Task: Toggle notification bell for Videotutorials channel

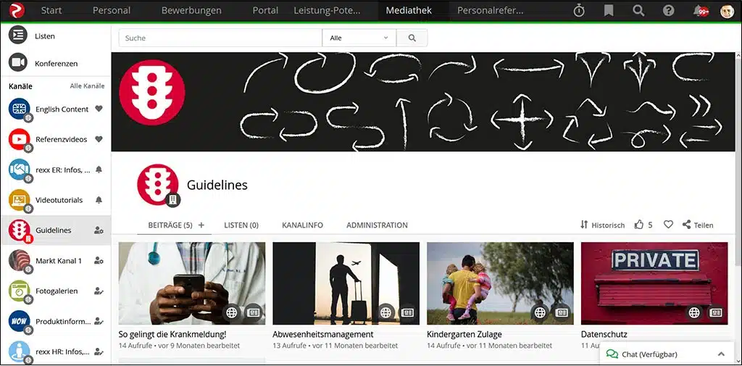Action: pos(99,200)
